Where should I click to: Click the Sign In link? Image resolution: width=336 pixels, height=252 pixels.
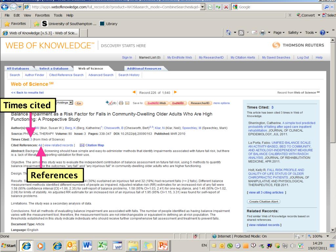(127, 57)
